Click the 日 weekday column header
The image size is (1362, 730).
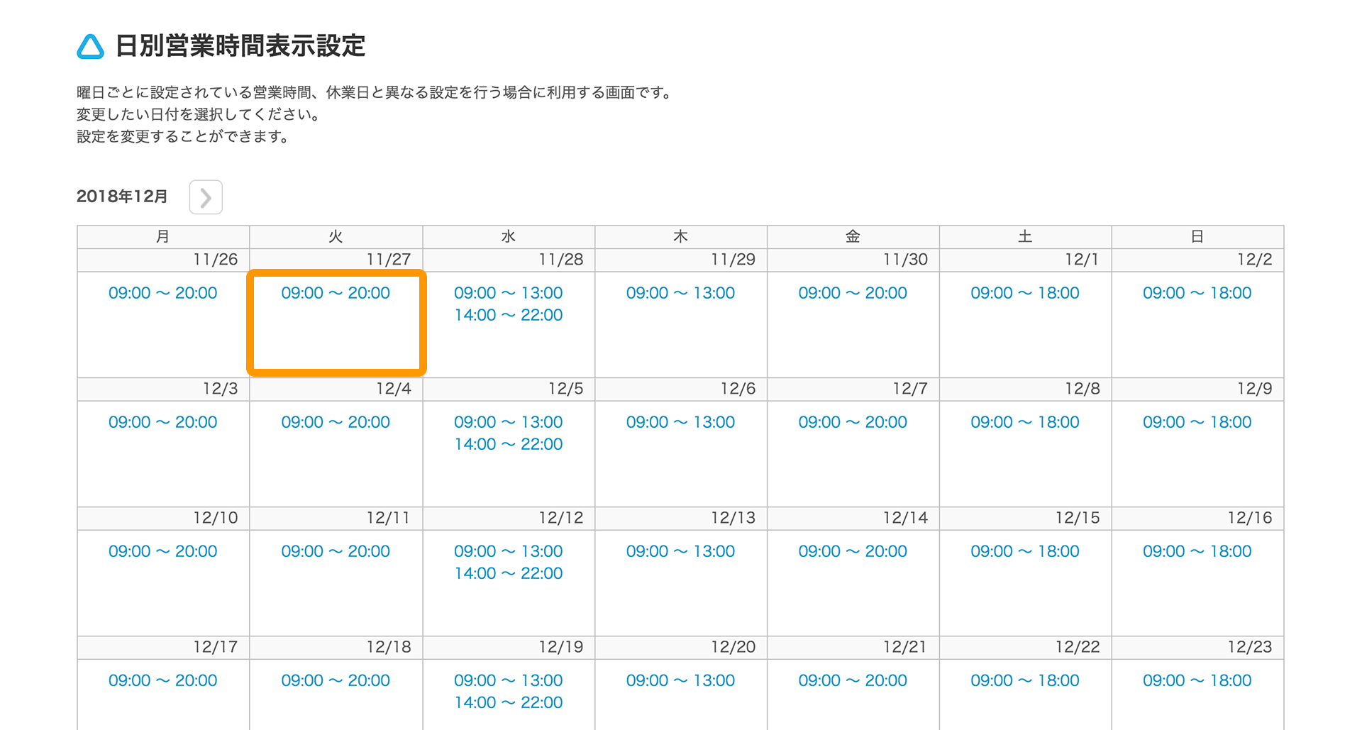(1197, 237)
